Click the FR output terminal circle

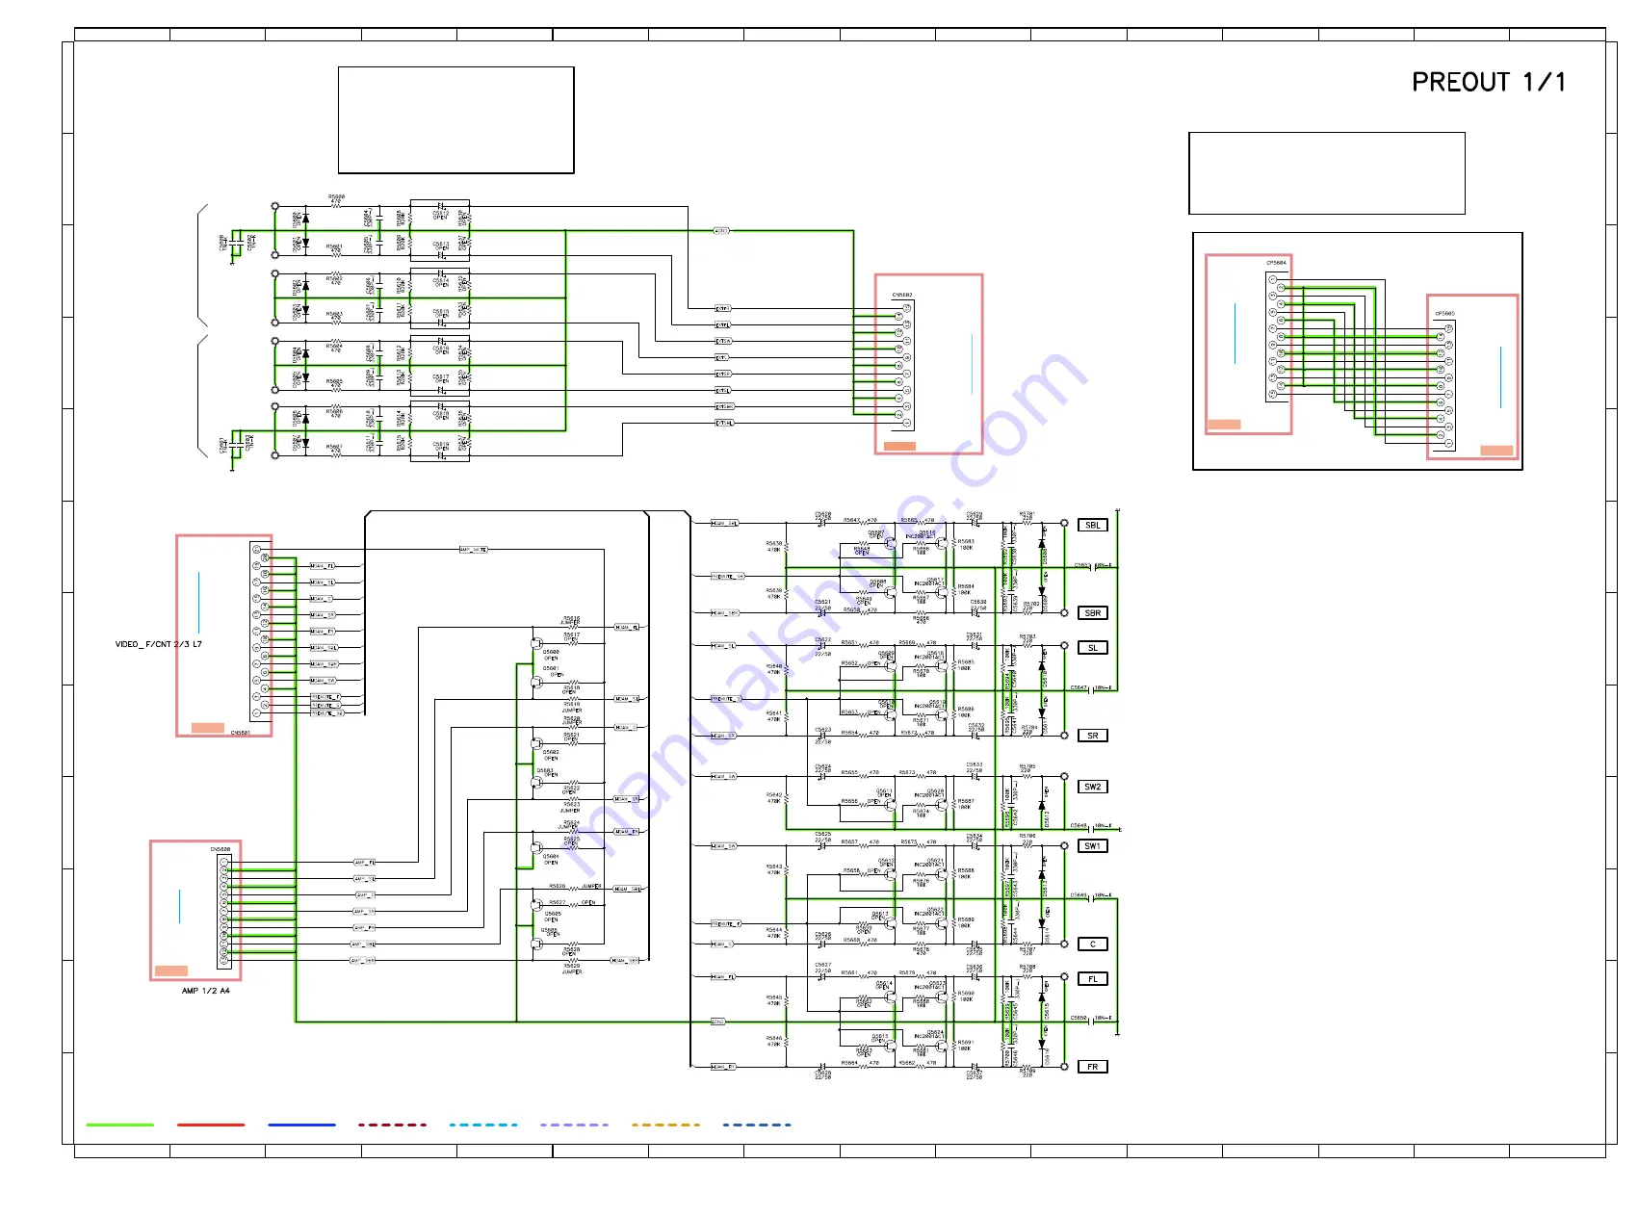click(x=1064, y=1067)
